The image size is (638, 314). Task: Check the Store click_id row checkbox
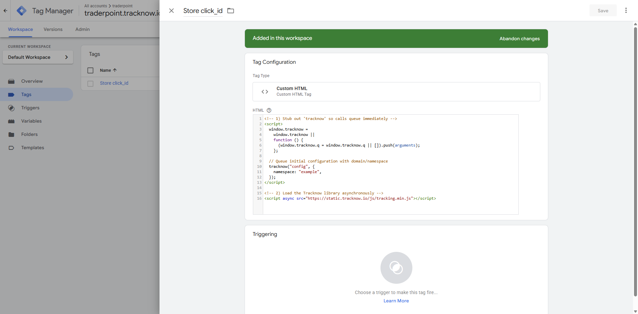click(x=90, y=83)
